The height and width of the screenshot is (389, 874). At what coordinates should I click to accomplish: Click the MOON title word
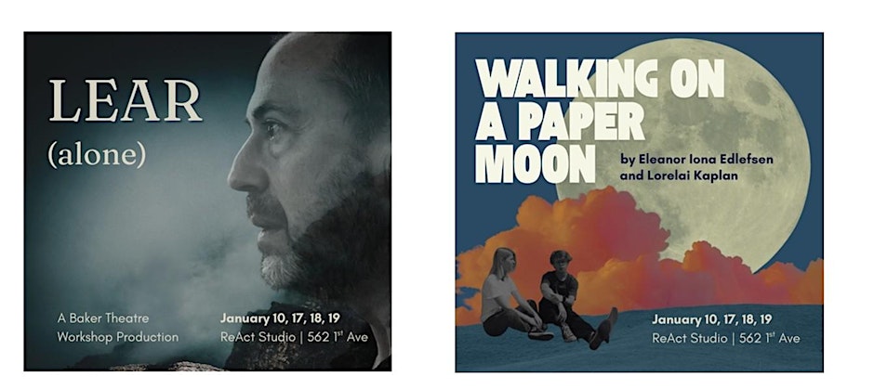click(x=532, y=164)
